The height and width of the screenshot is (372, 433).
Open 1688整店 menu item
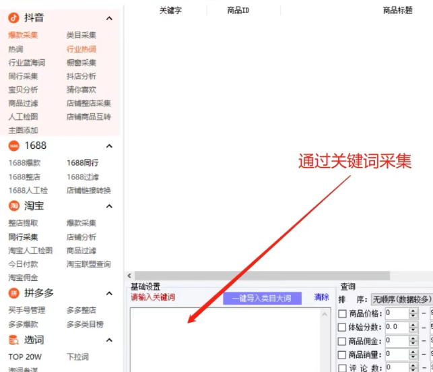pyautogui.click(x=24, y=177)
